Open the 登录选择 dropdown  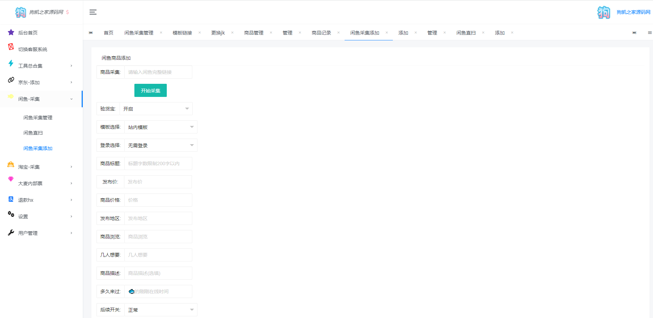[160, 145]
